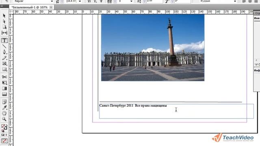Select the Gradient Feather tool
Viewport: 260px width, 146px height.
point(4,94)
